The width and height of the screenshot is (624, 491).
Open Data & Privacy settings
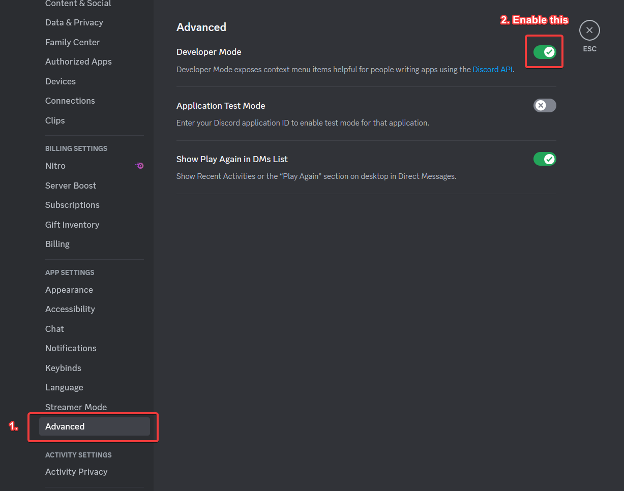74,22
